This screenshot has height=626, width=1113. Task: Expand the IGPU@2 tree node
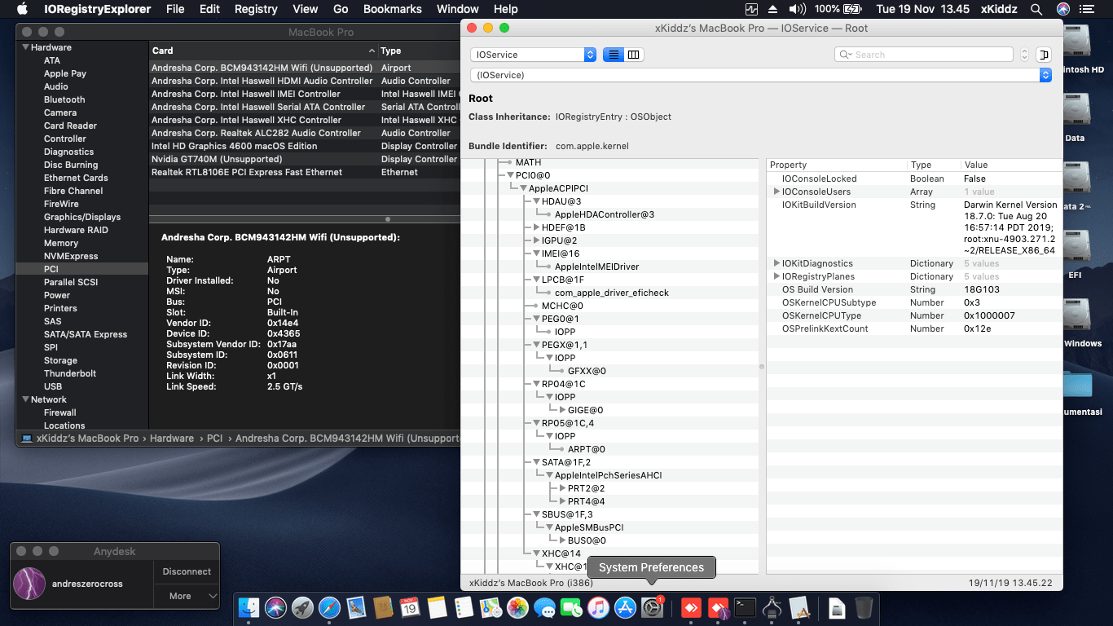pyautogui.click(x=536, y=240)
